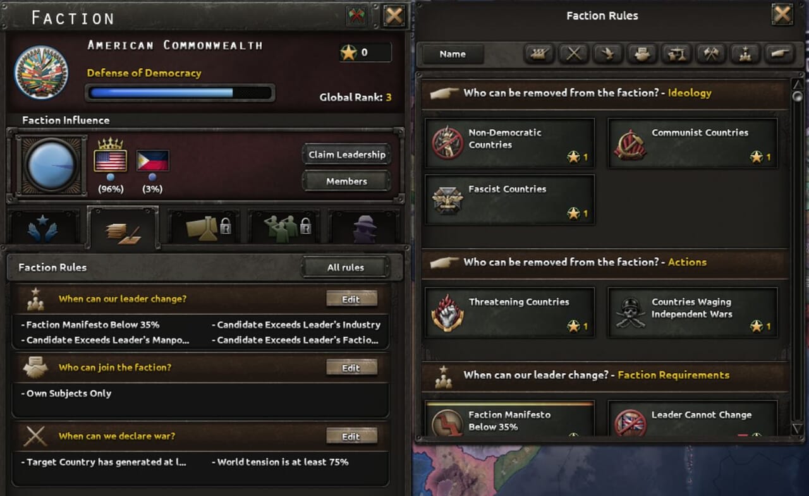The image size is (809, 496).
Task: Click the Defense of Democracy progress bar
Action: point(180,93)
